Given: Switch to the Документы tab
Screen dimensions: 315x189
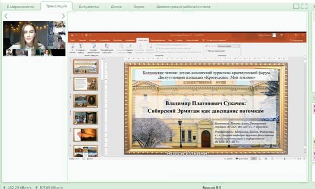Looking at the screenshot, I should click(89, 7).
